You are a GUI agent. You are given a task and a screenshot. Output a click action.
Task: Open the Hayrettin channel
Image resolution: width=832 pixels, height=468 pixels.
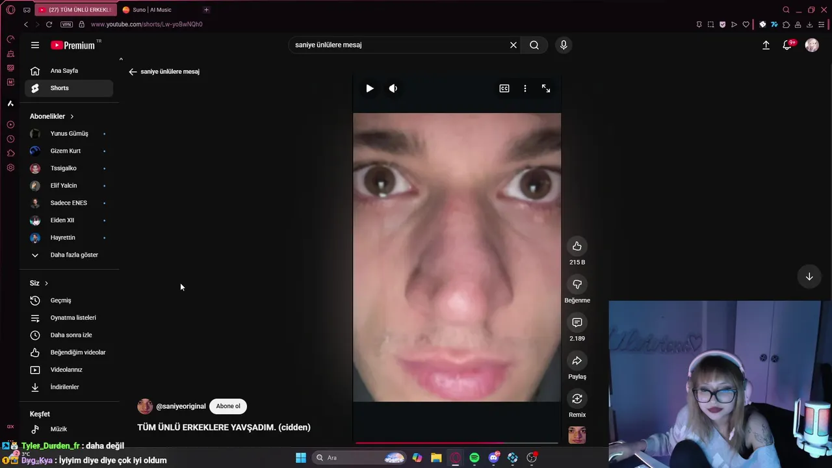69,238
